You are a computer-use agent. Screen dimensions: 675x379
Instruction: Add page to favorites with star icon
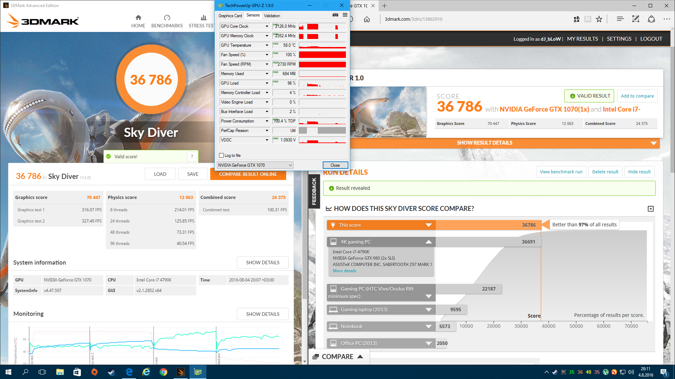click(599, 19)
